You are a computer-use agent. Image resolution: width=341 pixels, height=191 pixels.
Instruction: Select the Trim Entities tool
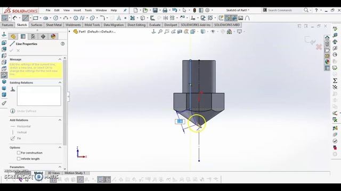[132, 18]
